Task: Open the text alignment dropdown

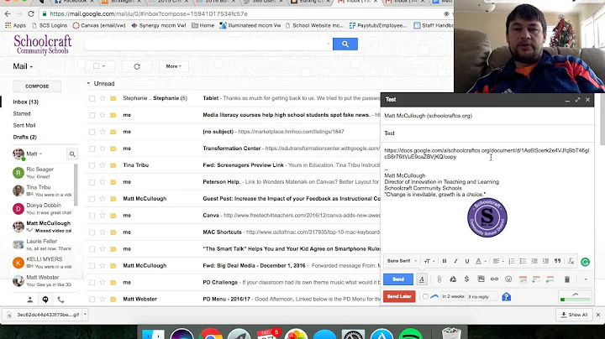Action: 498,261
